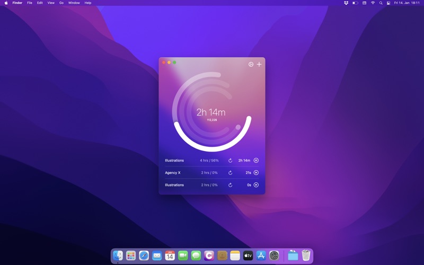Open the purple C timer app in Dock
This screenshot has height=265, width=424.
[209, 255]
